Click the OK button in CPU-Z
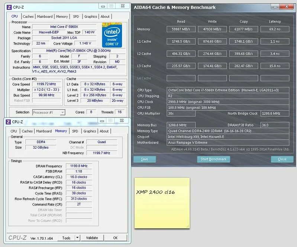This screenshot has width=297, height=247. [x=115, y=238]
